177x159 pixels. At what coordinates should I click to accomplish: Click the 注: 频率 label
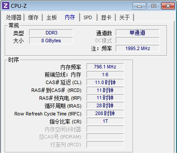tap(101, 48)
